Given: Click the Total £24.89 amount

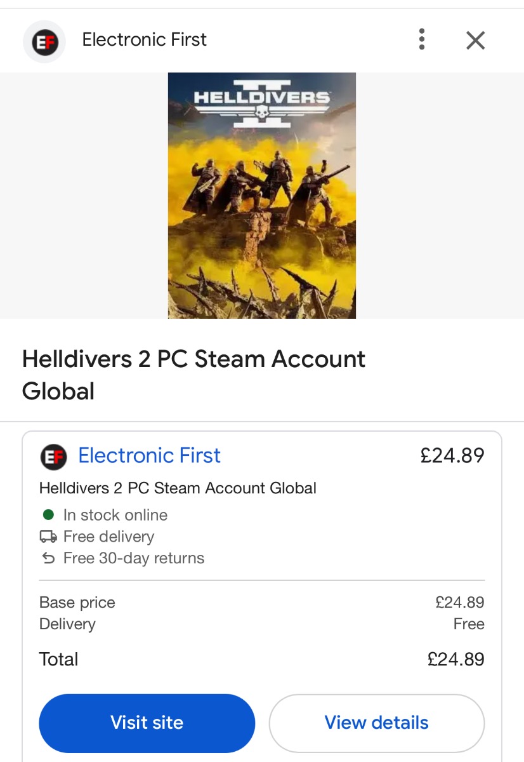Looking at the screenshot, I should pos(455,659).
